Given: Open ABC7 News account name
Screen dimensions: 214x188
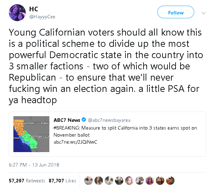Looking at the screenshot, I should 67,120.
